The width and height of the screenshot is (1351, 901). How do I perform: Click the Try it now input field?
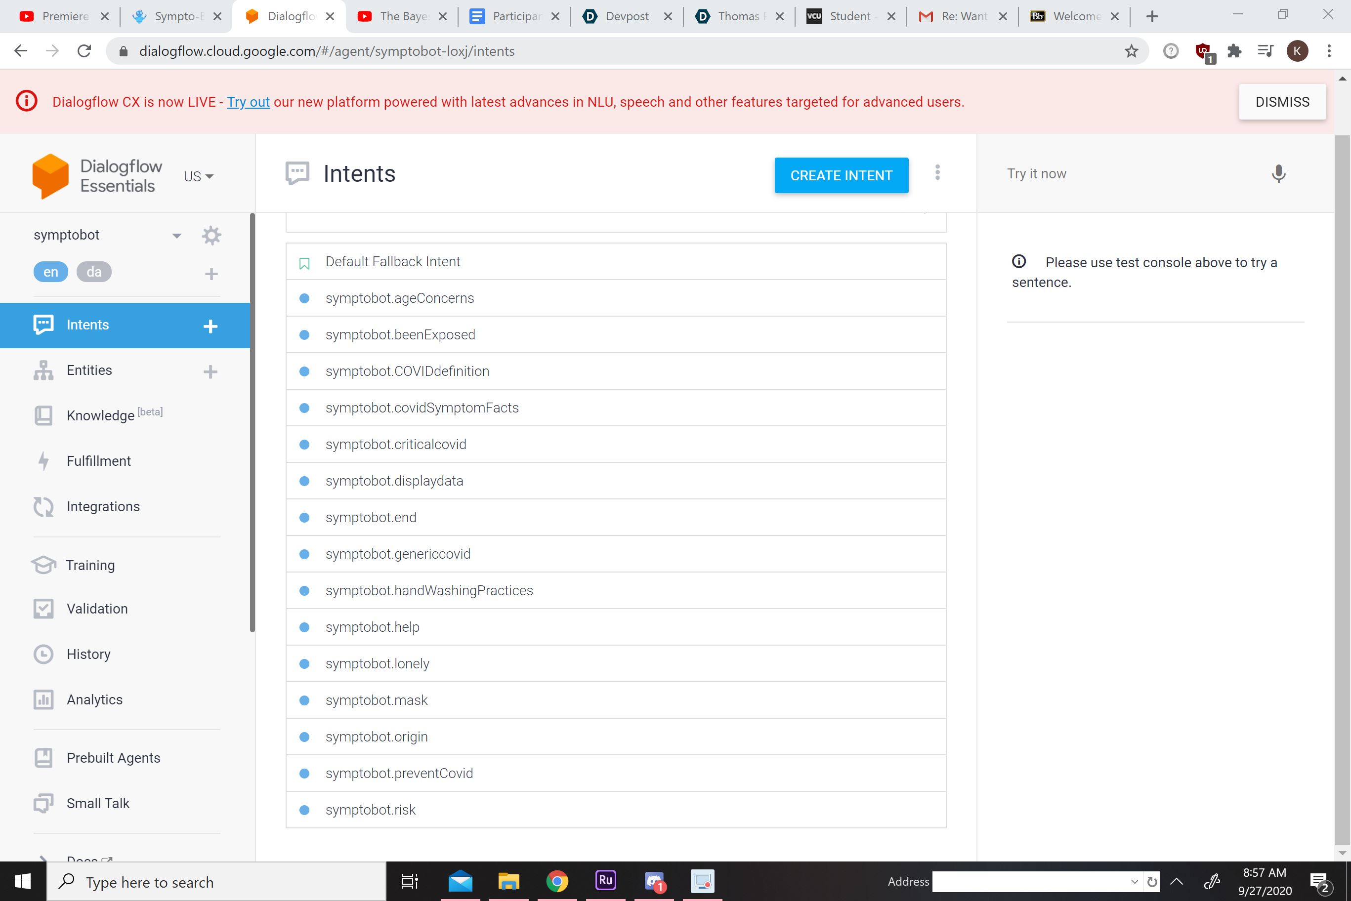pyautogui.click(x=1126, y=173)
